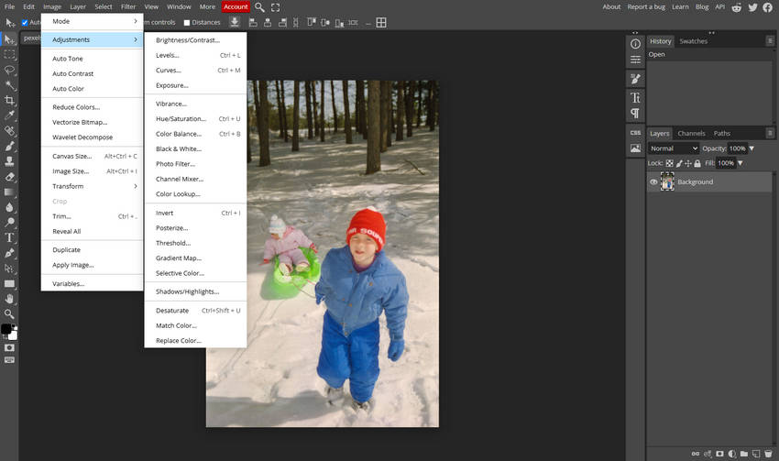This screenshot has height=461, width=779.
Task: Toggle lock transparent pixels checker icon
Action: coord(669,163)
